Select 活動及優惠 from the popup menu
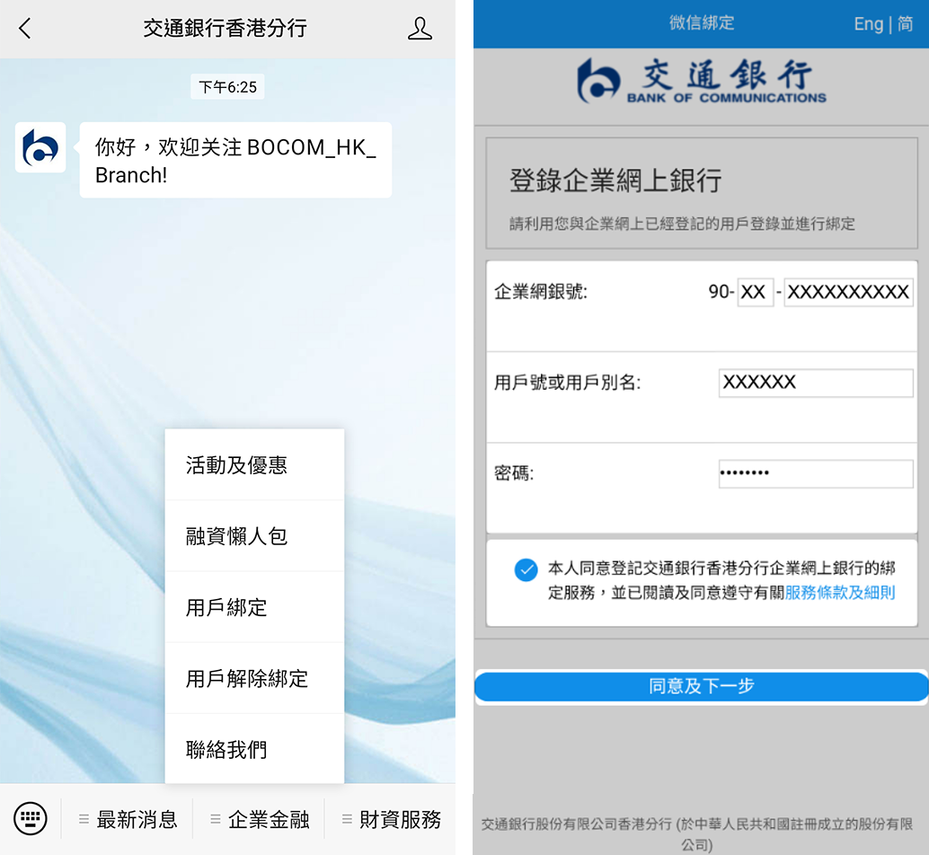929x855 pixels. tap(254, 465)
